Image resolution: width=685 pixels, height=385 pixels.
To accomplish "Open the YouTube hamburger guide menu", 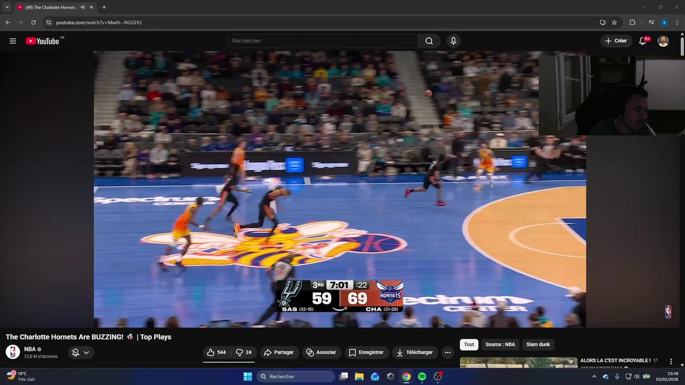I will click(13, 41).
